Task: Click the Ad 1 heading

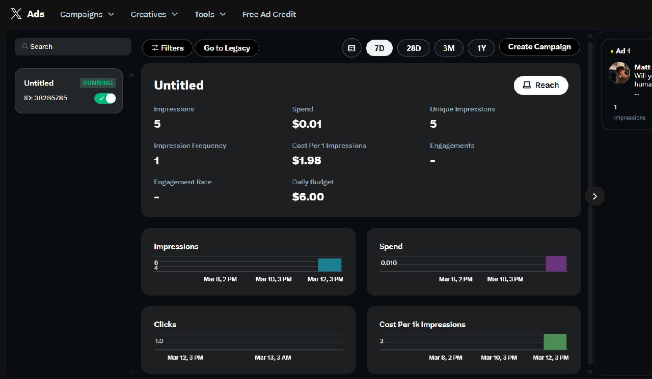Action: point(623,51)
